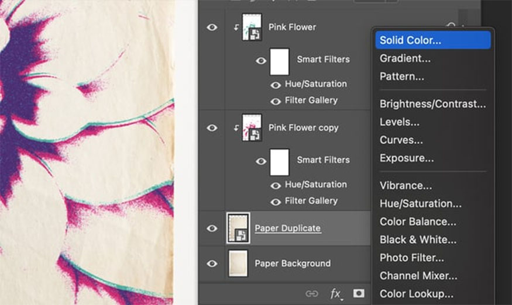Screen dimensions: 512x305
Task: Click Hue/Saturation label under Pink Flower copy
Action: [x=316, y=184]
